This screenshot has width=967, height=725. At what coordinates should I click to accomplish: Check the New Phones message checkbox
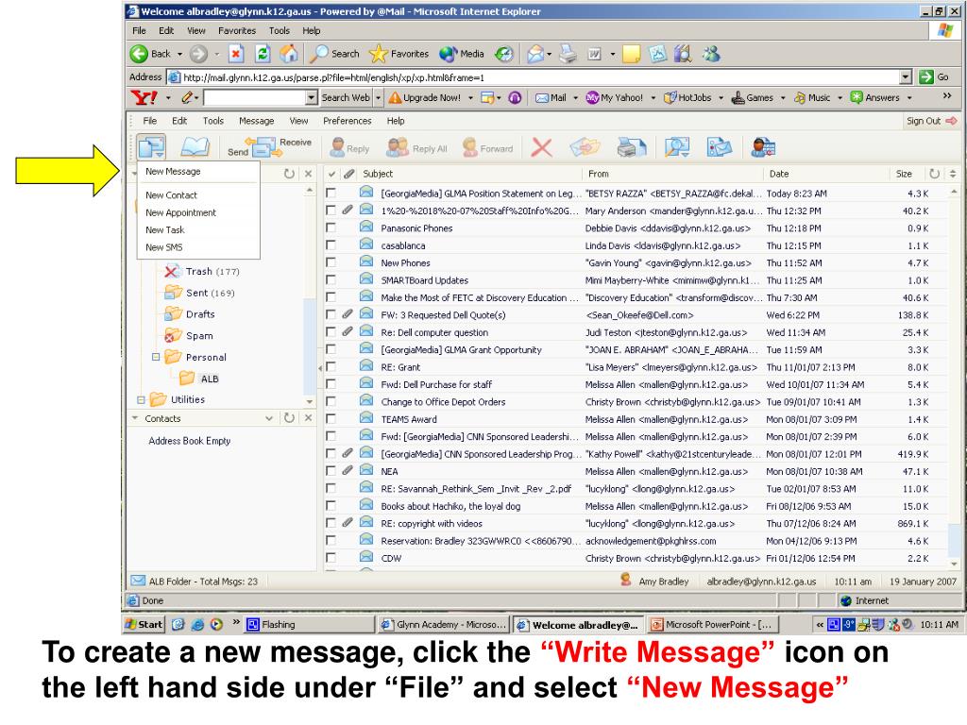click(x=331, y=262)
